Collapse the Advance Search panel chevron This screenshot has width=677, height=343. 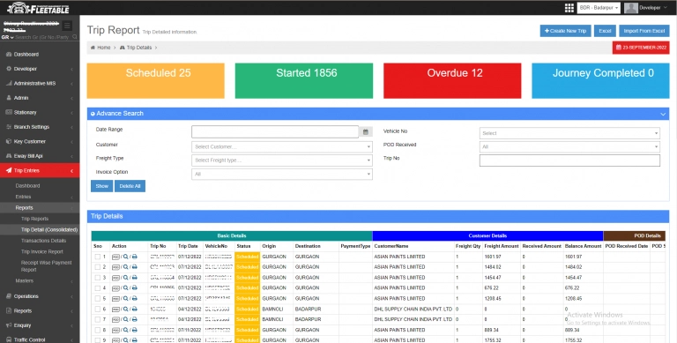pos(663,114)
